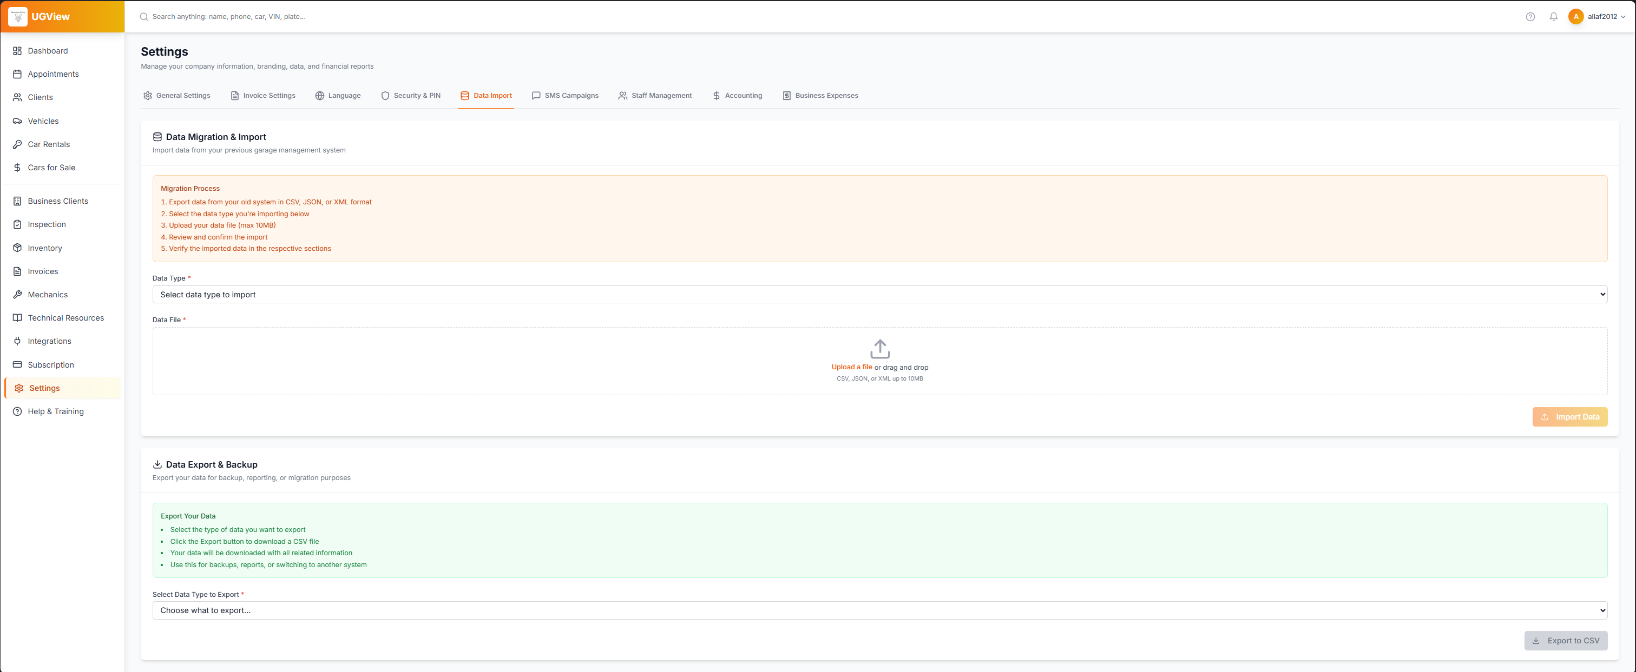The image size is (1636, 672).
Task: Click the Inspection clipboard icon
Action: click(17, 225)
